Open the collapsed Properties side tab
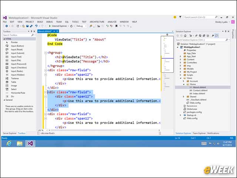The image size is (237, 178). 233,34
